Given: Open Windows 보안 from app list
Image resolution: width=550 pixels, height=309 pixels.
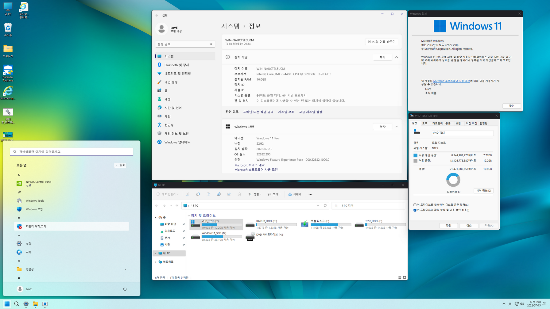Looking at the screenshot, I should pyautogui.click(x=72, y=209).
